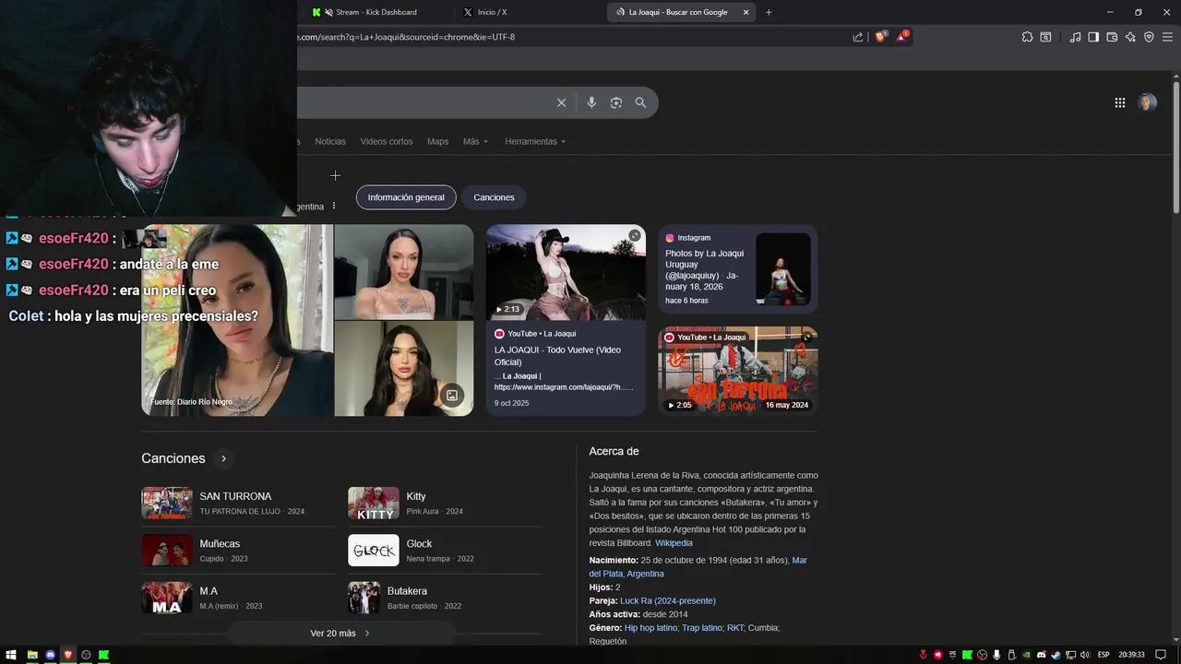
Task: Open LA JOAQUI - Todo Vuelve title
Action: tap(557, 356)
